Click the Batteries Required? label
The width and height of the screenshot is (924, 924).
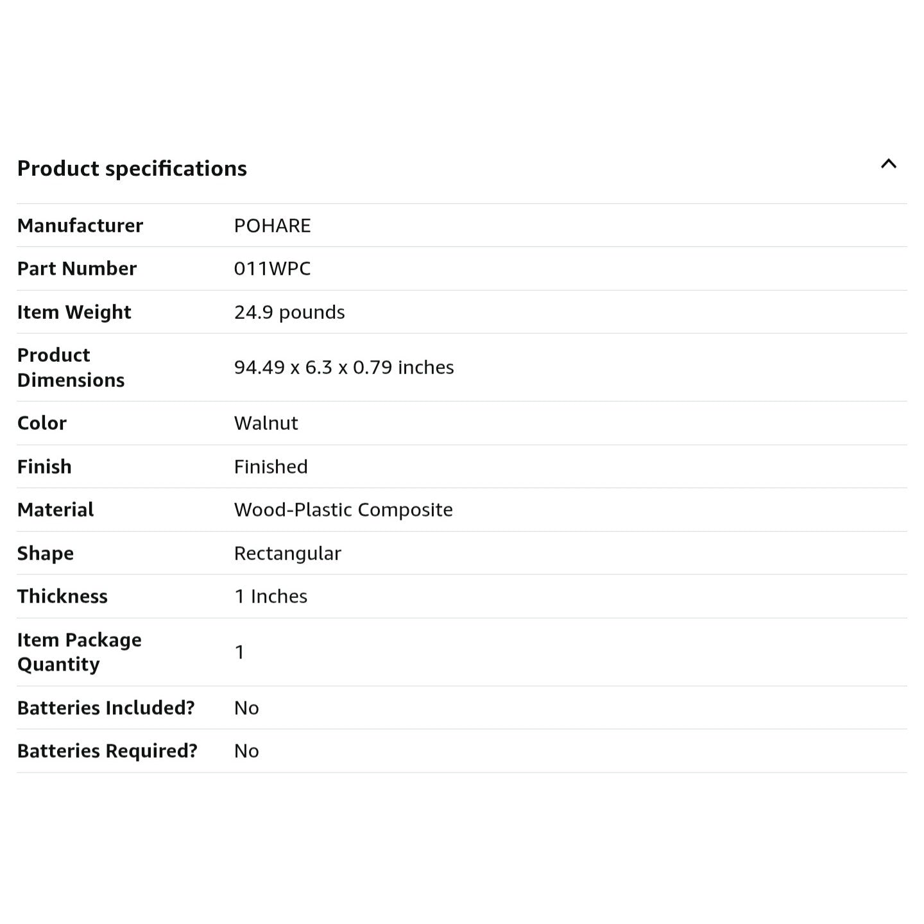[107, 751]
